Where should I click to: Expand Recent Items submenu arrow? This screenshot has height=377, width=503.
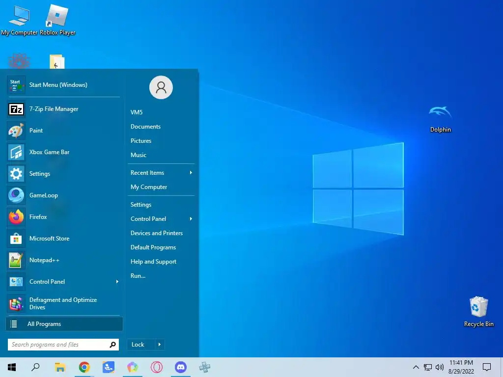191,173
